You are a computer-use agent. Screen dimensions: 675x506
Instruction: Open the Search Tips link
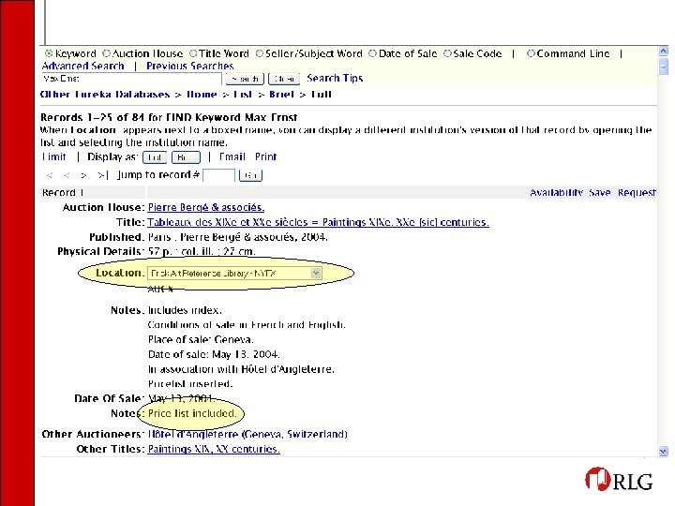[335, 79]
